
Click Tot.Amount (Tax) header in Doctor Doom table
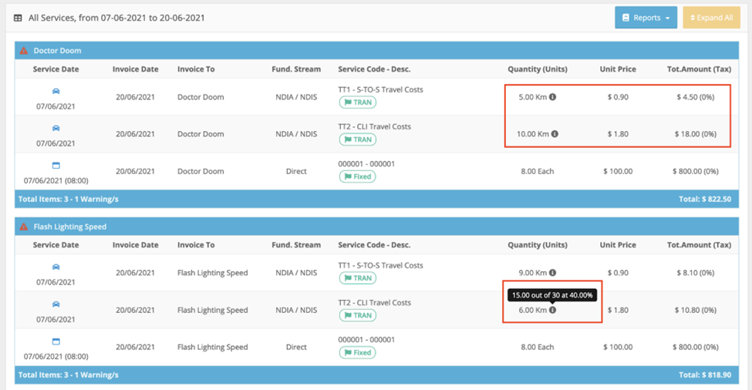699,69
